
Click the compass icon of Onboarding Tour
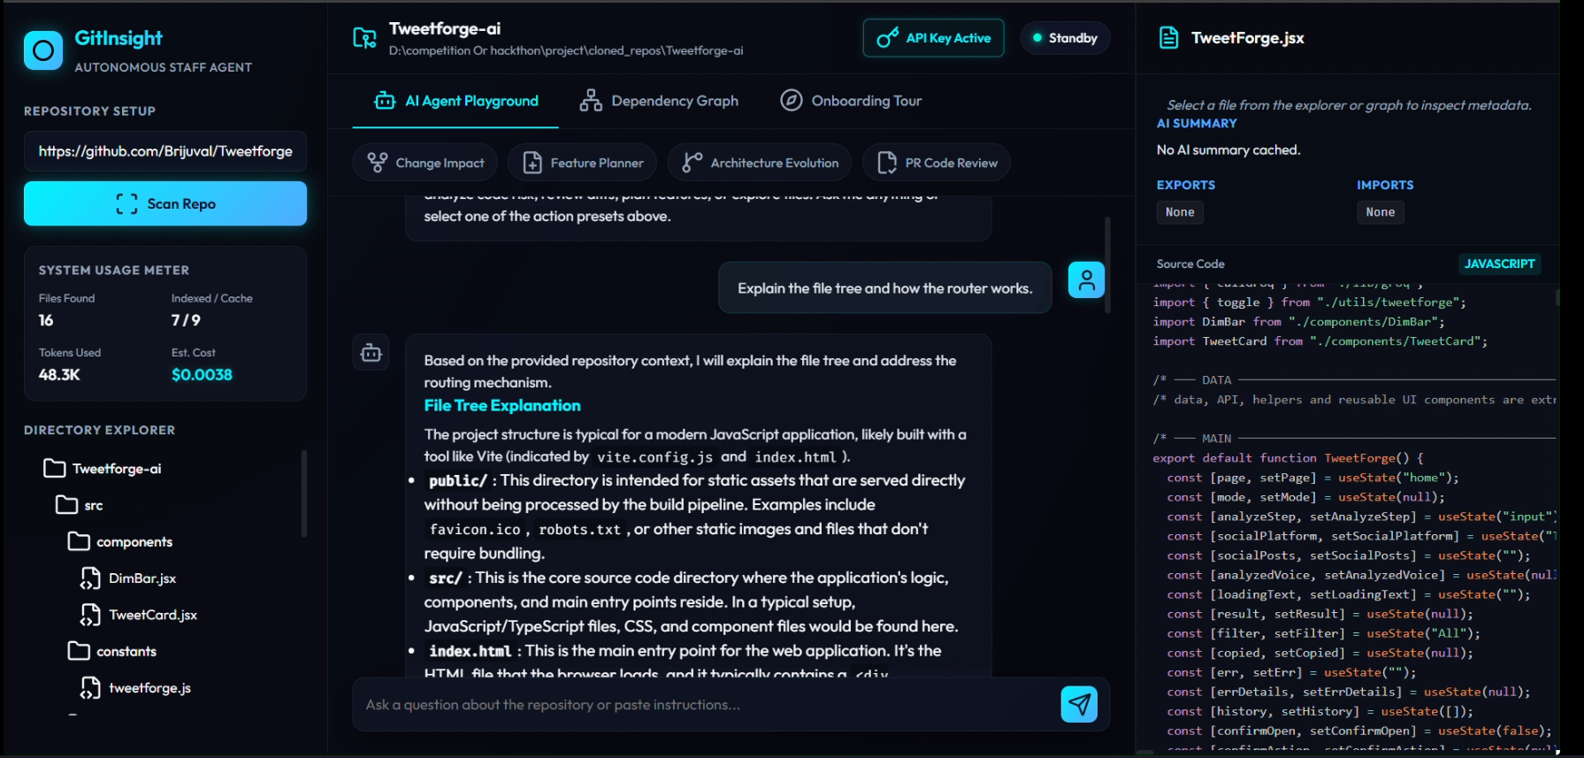[x=792, y=100]
